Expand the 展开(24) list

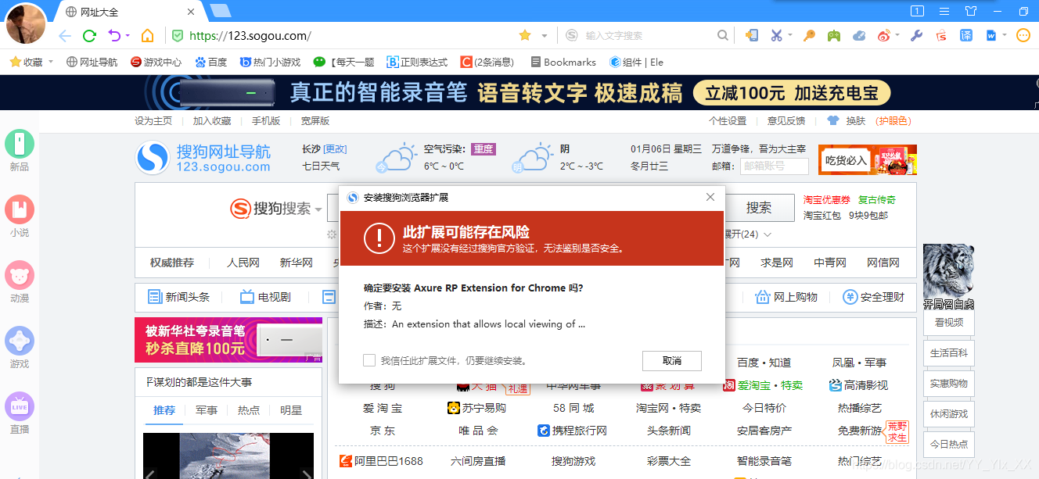click(x=748, y=234)
